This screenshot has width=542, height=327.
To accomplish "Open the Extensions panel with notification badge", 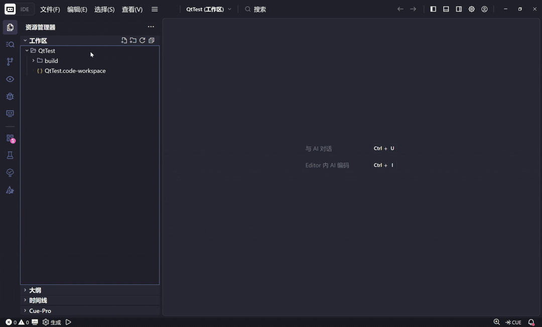I will point(10,139).
